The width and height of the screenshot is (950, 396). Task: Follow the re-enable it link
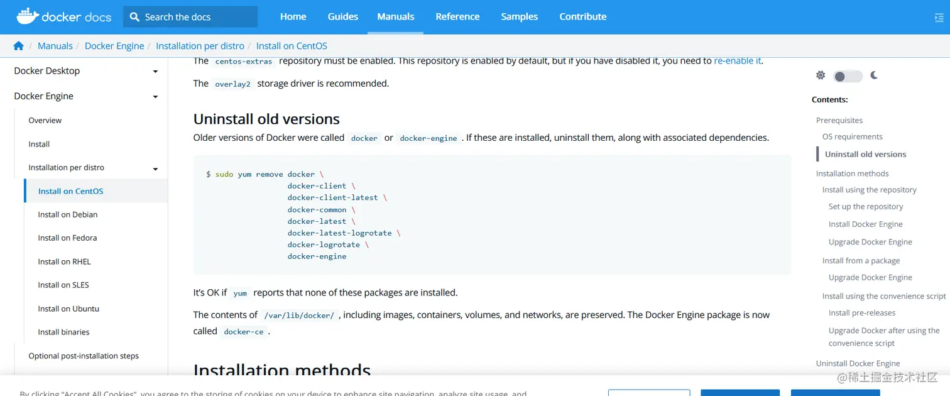pyautogui.click(x=738, y=61)
